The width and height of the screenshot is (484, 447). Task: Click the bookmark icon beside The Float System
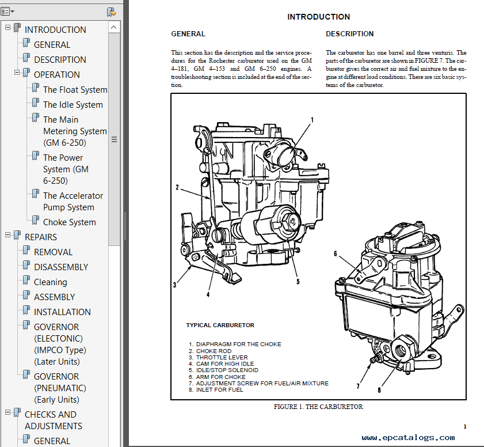click(x=36, y=88)
